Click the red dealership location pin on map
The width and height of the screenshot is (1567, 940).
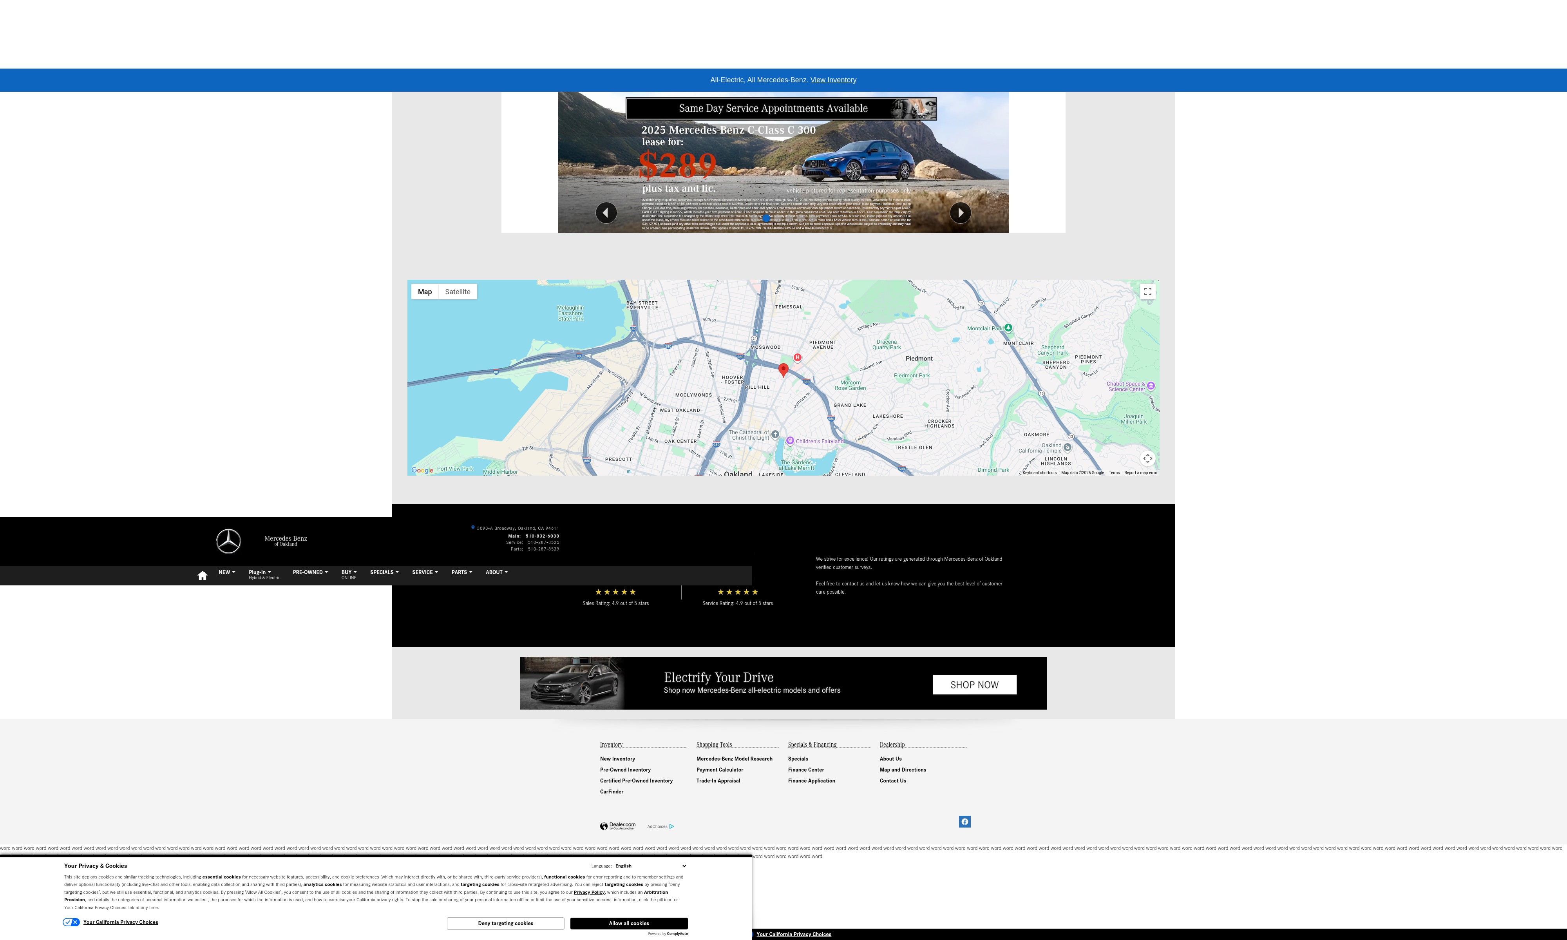point(783,370)
